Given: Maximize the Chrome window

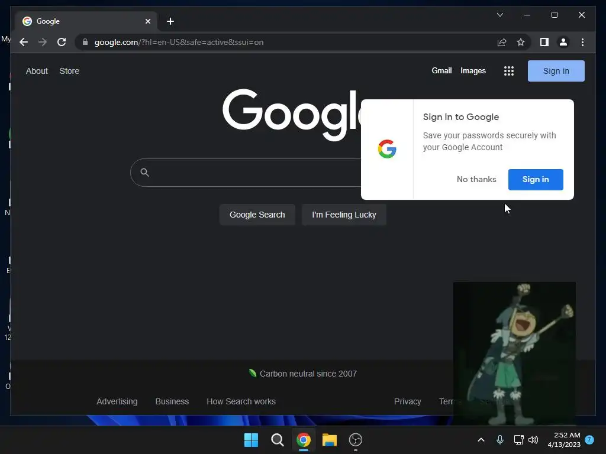Looking at the screenshot, I should (x=554, y=15).
